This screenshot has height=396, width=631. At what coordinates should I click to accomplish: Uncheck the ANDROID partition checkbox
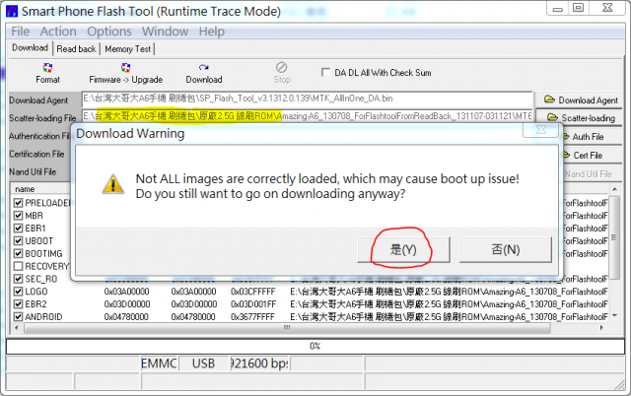coord(18,317)
